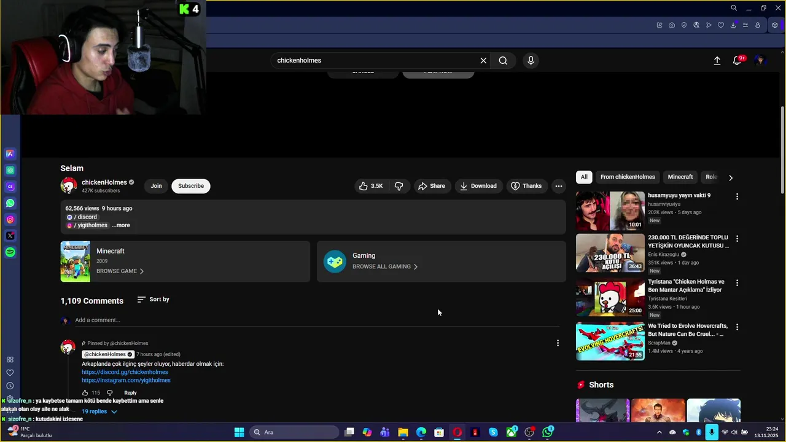The width and height of the screenshot is (786, 442).
Task: Open ChatGPT in Opera sidebar
Action: 10,170
